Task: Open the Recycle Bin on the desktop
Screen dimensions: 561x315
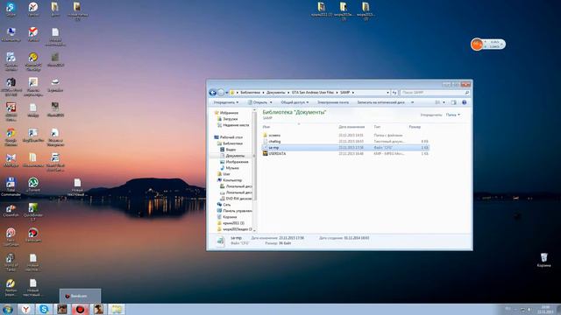Action: (x=543, y=260)
